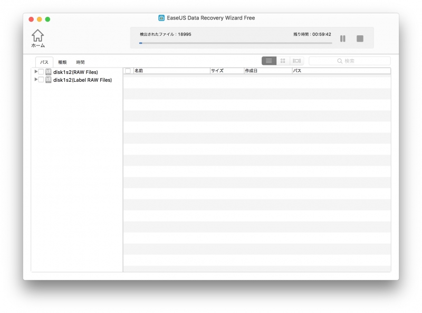This screenshot has height=313, width=422.
Task: Switch to grid thumbnail view
Action: tap(283, 61)
